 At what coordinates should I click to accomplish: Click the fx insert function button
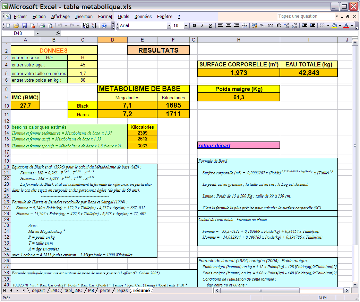(58, 34)
